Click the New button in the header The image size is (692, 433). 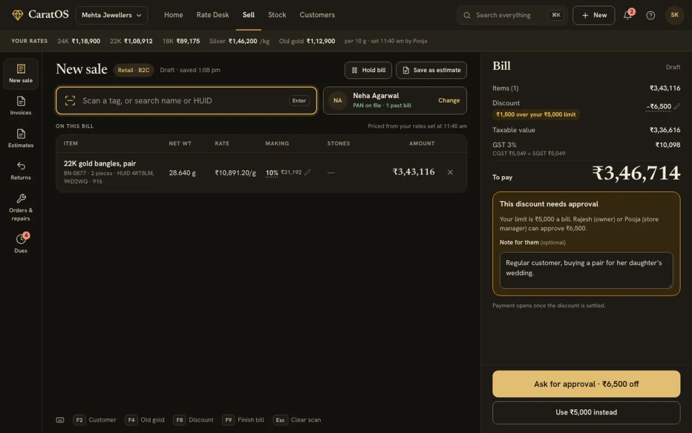click(x=594, y=16)
